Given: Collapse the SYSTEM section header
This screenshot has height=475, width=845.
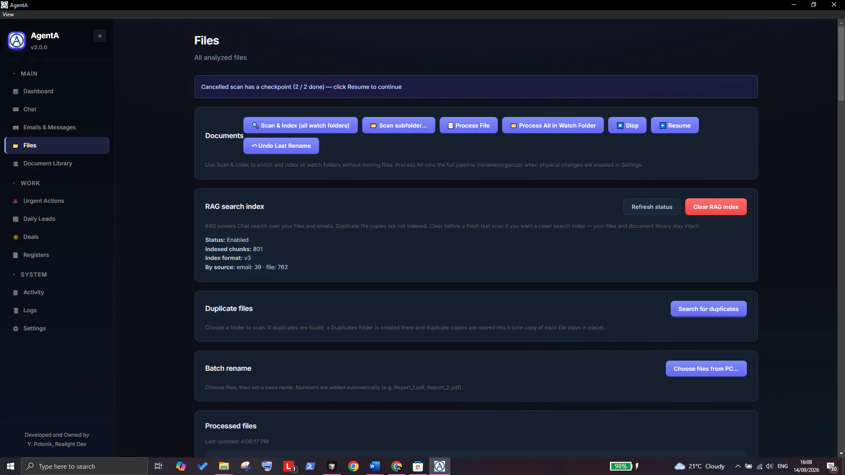Looking at the screenshot, I should point(30,275).
